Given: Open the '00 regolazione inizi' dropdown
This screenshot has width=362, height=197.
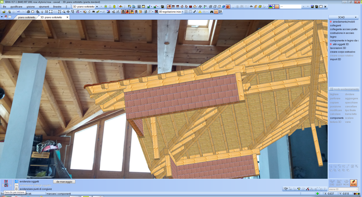Looking at the screenshot, I should click(182, 12).
